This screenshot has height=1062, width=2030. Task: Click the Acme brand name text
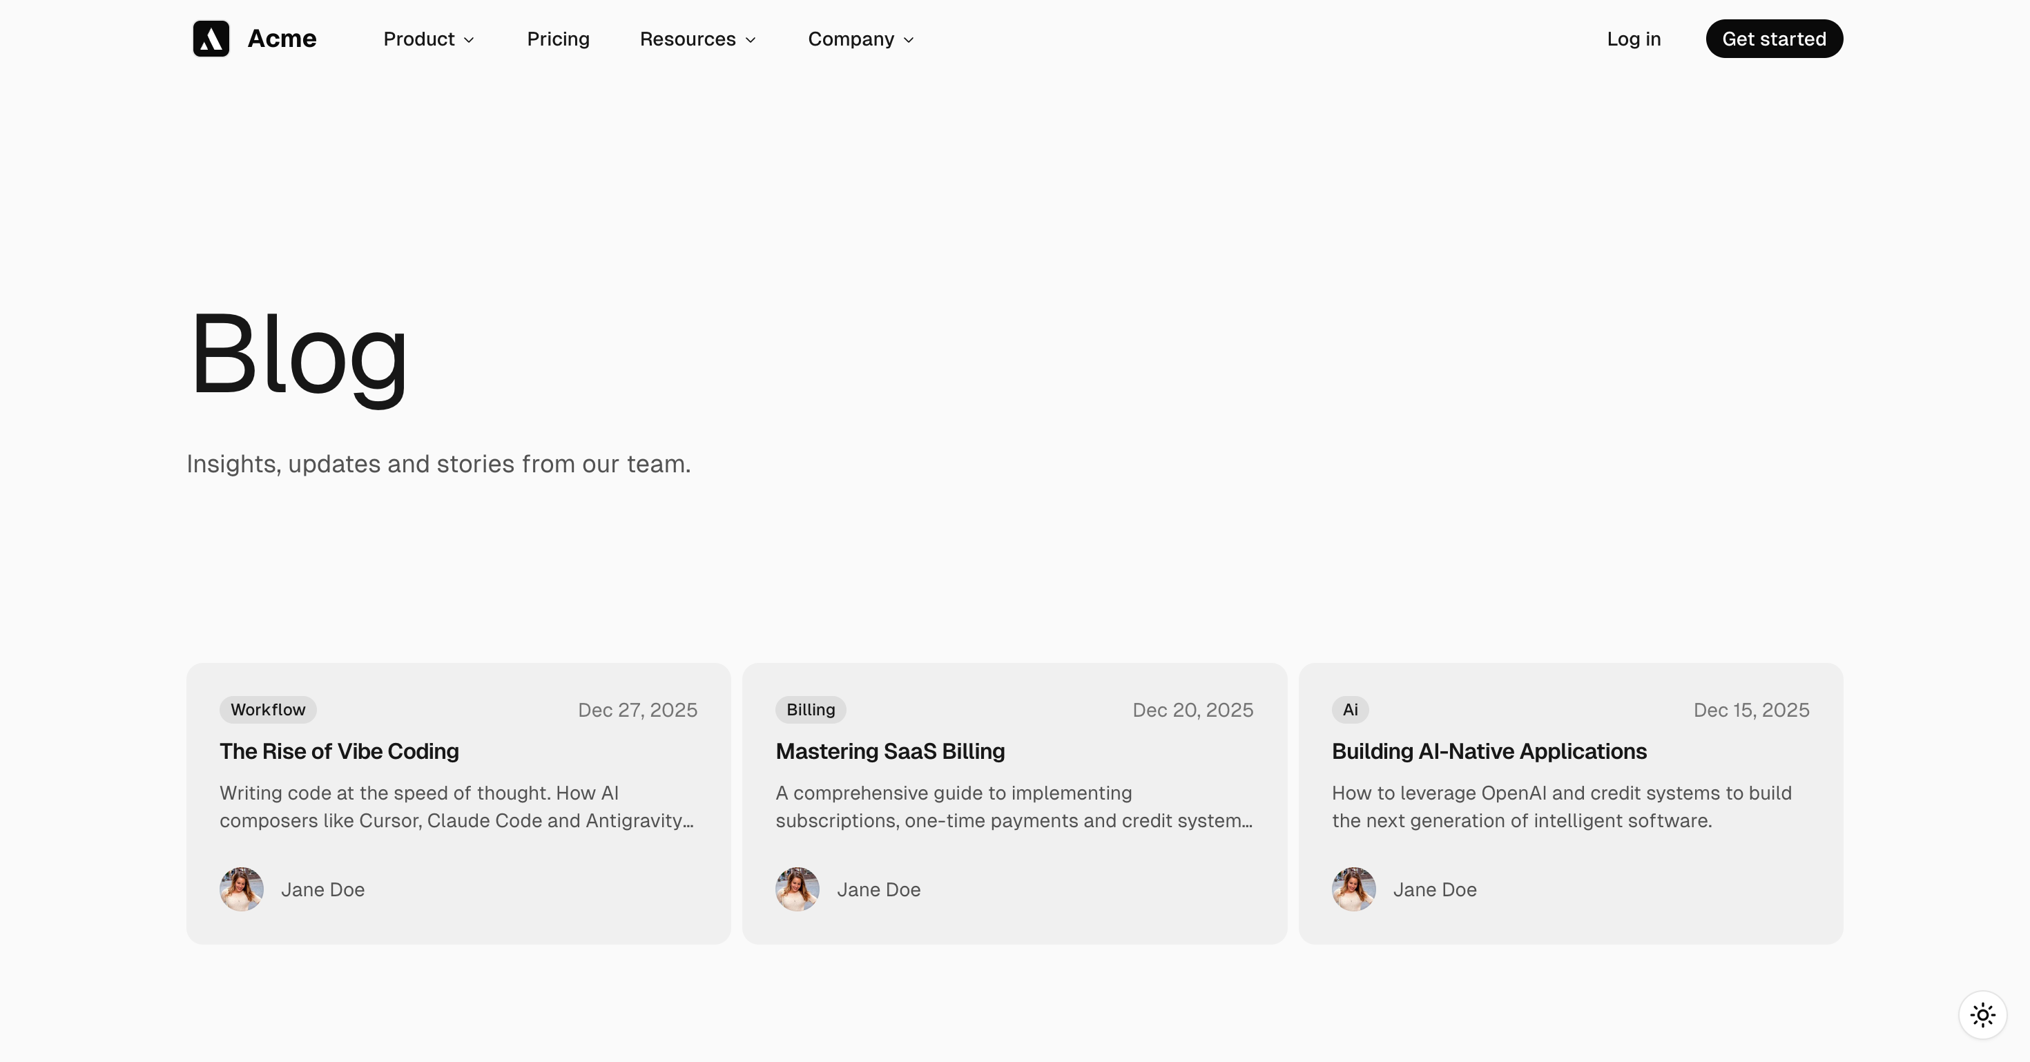[282, 39]
